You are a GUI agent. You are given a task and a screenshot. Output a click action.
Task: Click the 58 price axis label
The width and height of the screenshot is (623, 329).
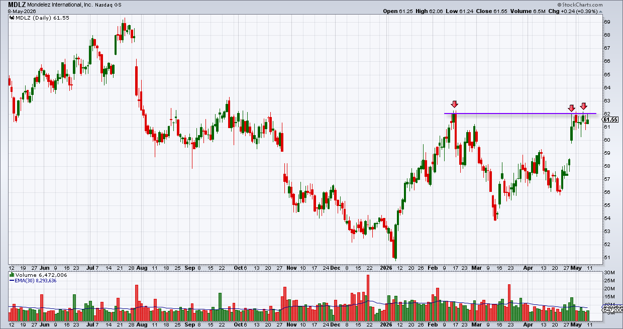(x=607, y=166)
